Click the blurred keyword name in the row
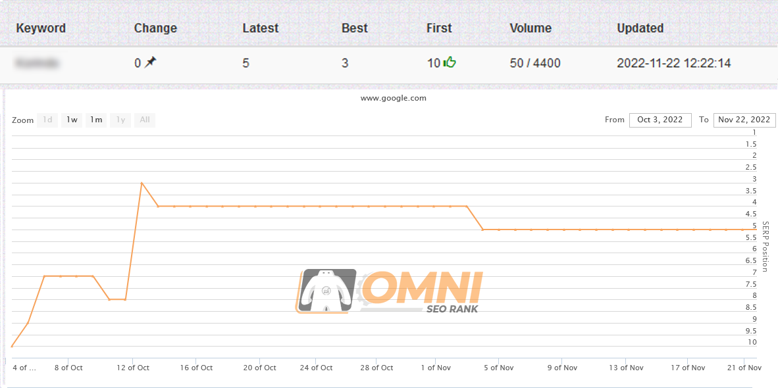 [x=38, y=63]
